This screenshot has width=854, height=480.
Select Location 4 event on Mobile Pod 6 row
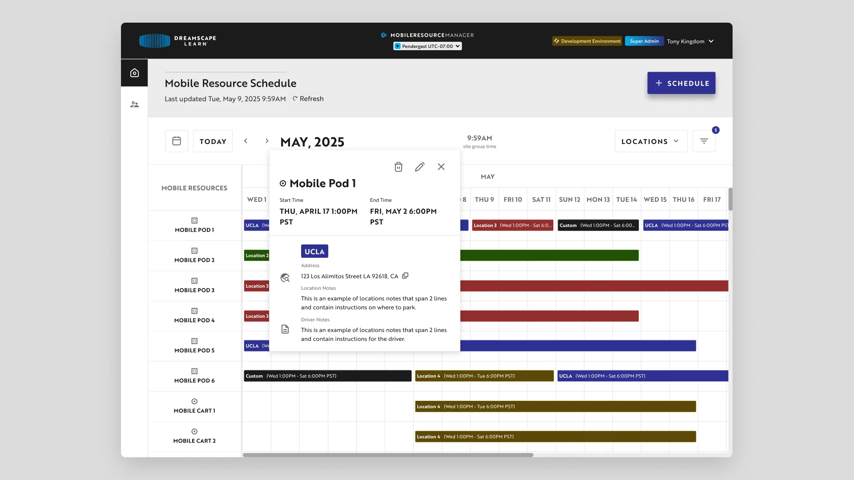(x=484, y=376)
